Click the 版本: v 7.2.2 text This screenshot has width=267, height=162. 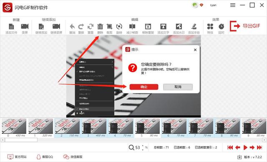(253, 157)
